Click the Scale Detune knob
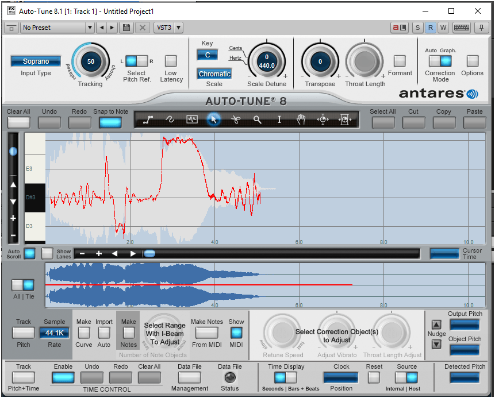495x398 pixels. pyautogui.click(x=267, y=61)
